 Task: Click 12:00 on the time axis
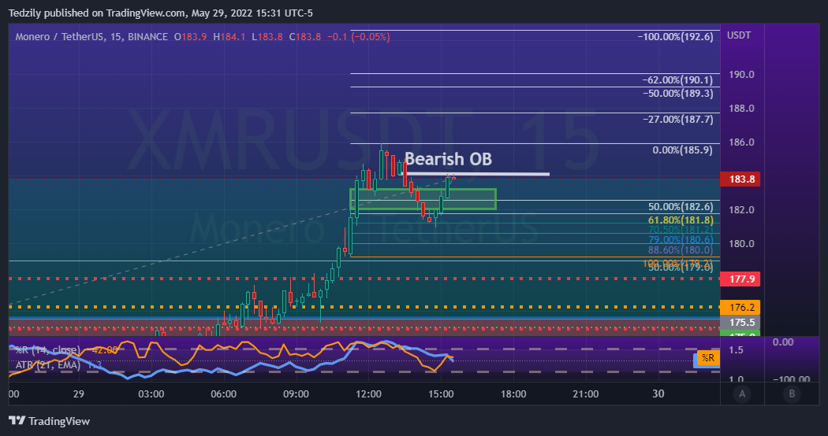pos(368,394)
